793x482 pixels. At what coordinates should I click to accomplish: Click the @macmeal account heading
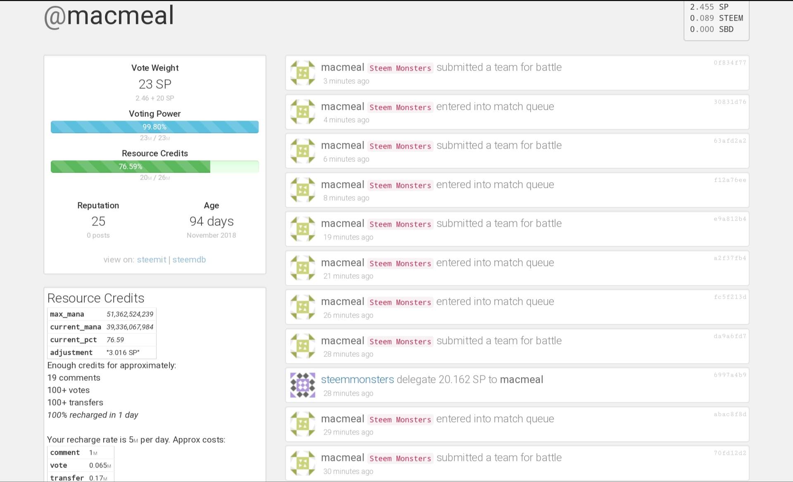click(x=109, y=16)
